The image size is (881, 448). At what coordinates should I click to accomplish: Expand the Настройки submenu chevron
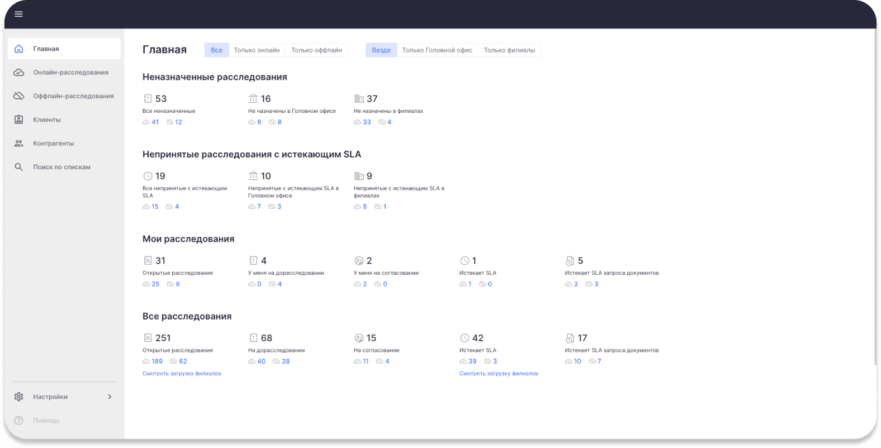coord(110,397)
